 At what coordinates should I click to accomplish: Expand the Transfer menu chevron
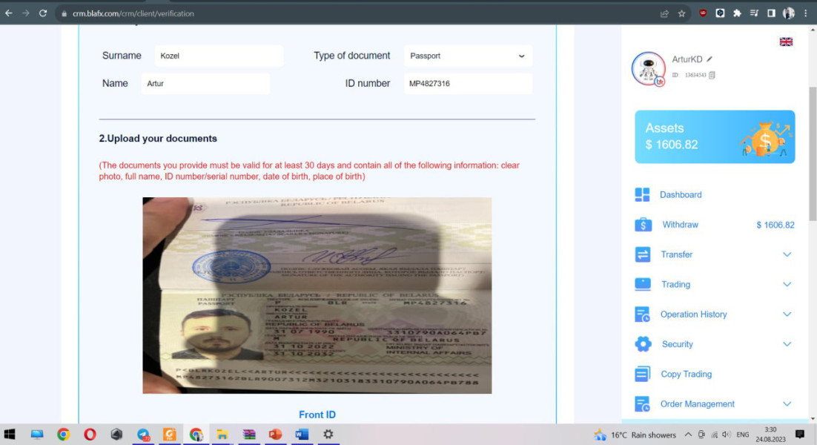coord(787,254)
